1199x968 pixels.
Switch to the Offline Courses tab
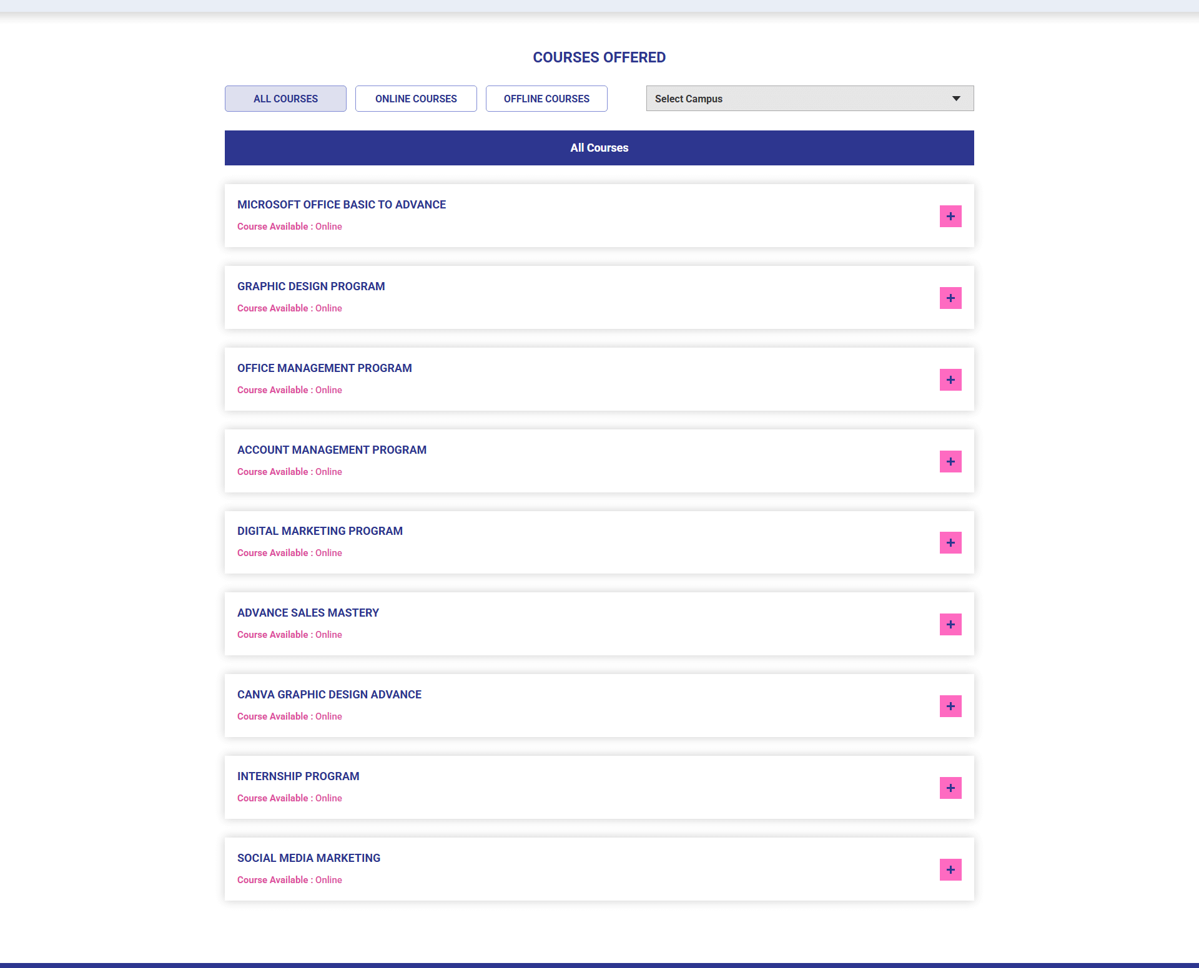(x=546, y=98)
